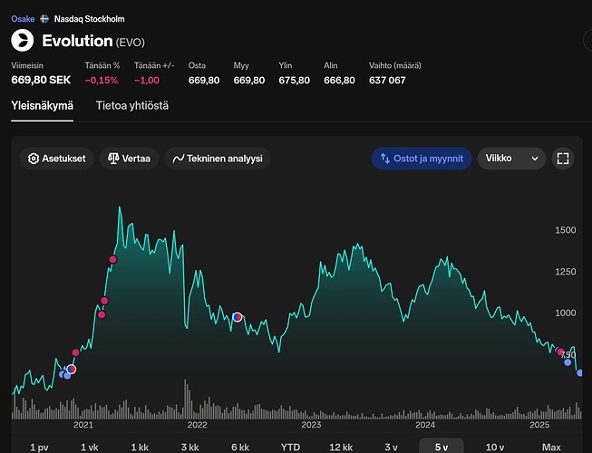Select the 6 kk time range

point(240,448)
